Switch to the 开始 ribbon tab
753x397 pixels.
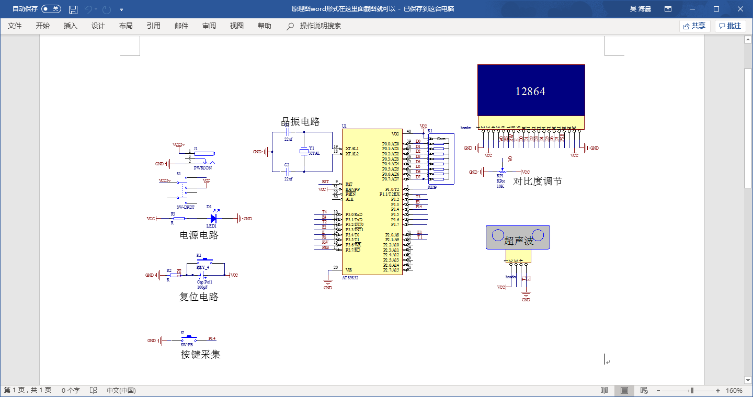pyautogui.click(x=43, y=26)
